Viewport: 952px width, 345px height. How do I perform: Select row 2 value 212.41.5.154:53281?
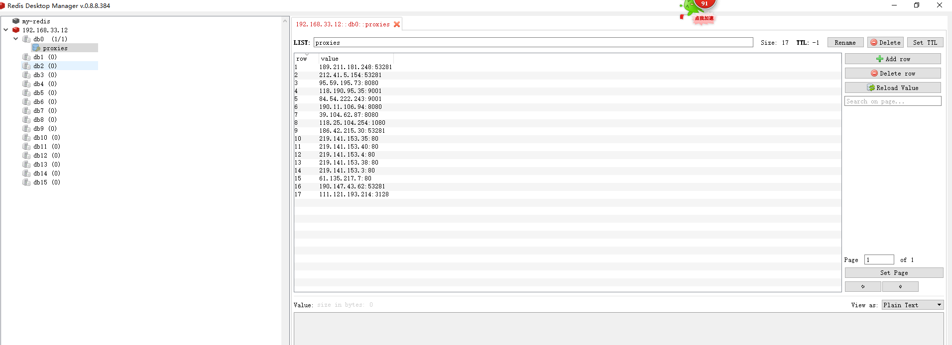(x=351, y=75)
